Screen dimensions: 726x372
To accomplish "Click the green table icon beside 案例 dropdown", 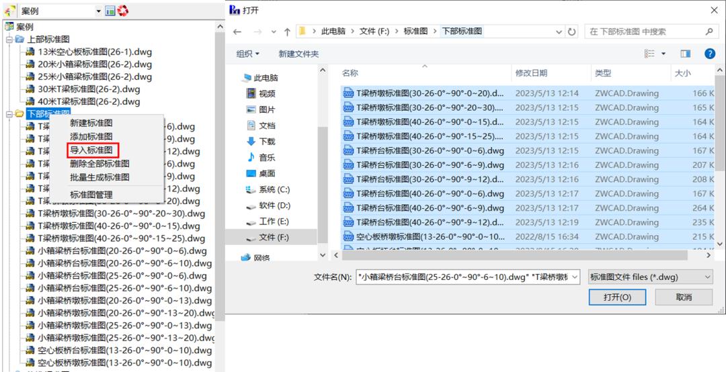I will click(x=110, y=11).
